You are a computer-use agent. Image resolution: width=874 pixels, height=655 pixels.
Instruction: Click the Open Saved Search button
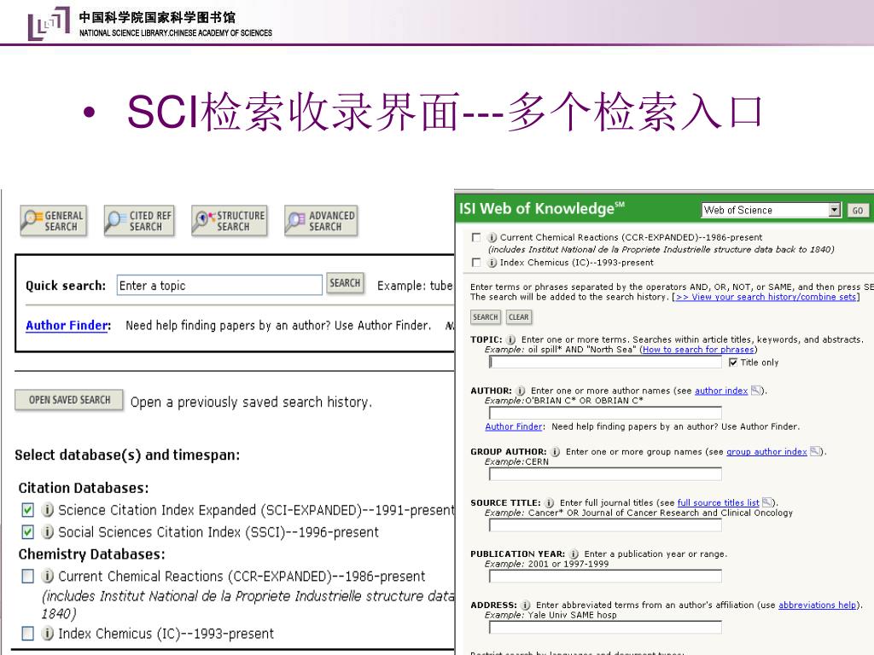point(69,400)
